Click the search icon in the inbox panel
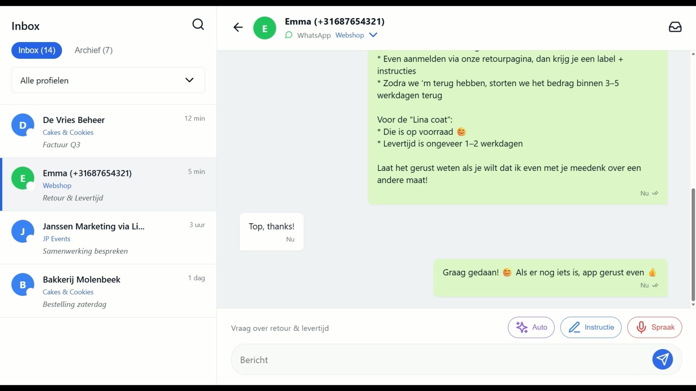 [198, 24]
